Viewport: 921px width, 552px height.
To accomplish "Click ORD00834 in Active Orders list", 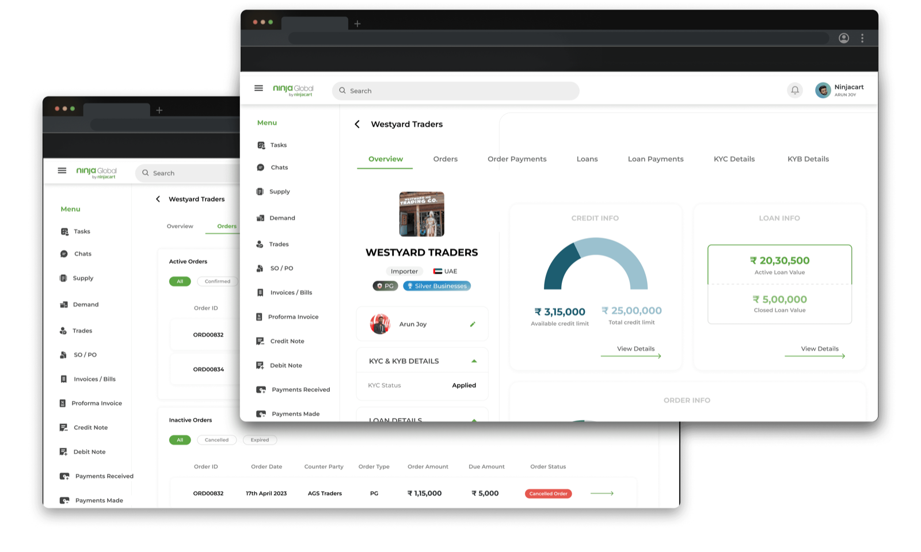I will [x=208, y=369].
